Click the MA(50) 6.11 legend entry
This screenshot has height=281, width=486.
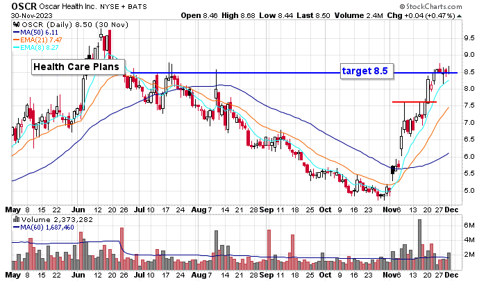(39, 32)
